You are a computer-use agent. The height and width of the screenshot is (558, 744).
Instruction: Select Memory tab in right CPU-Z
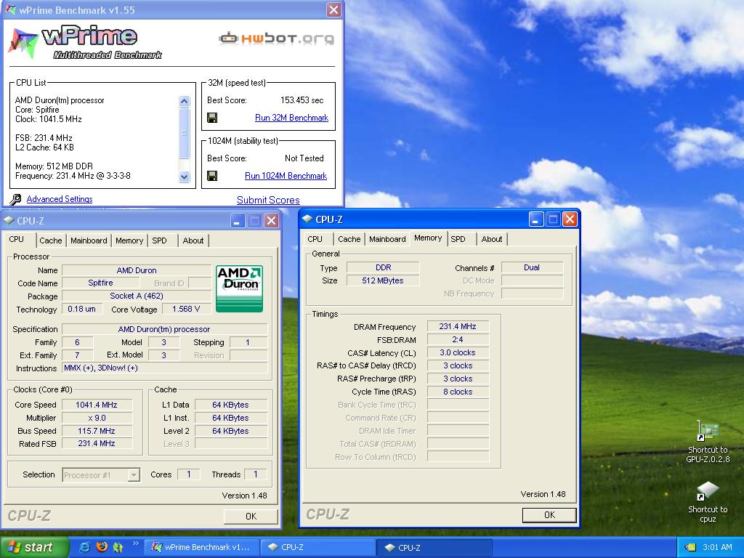coord(428,238)
